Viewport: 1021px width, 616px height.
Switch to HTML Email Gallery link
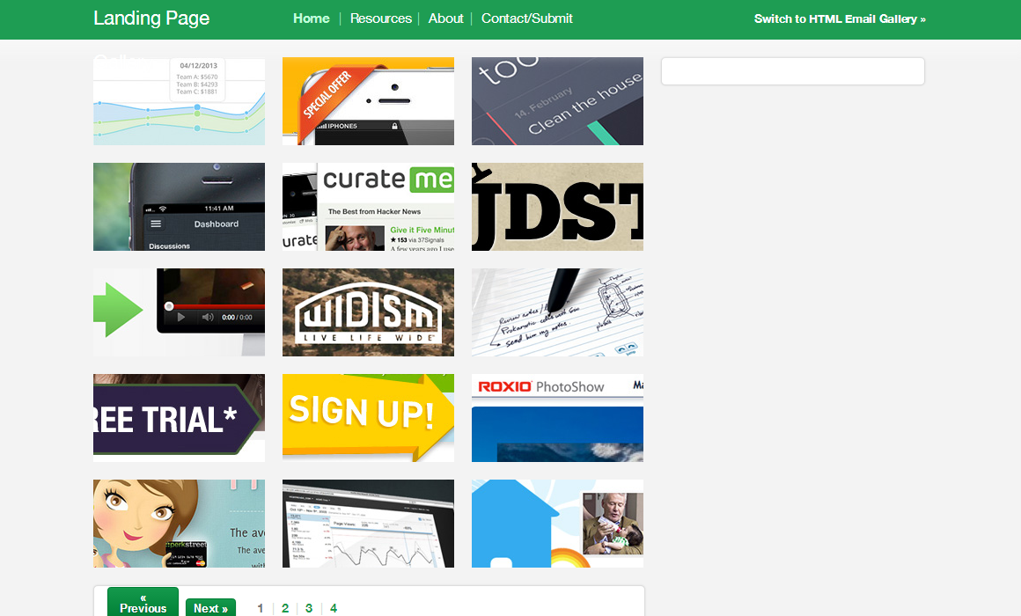(x=840, y=18)
